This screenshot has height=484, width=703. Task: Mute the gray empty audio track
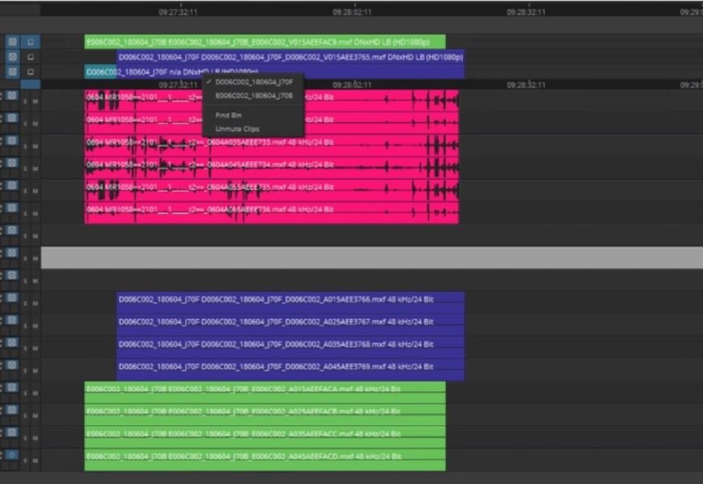point(35,258)
